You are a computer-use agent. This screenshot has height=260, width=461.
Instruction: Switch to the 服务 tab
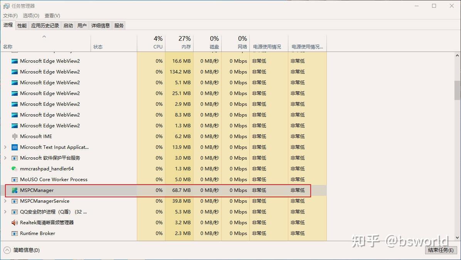coord(118,25)
